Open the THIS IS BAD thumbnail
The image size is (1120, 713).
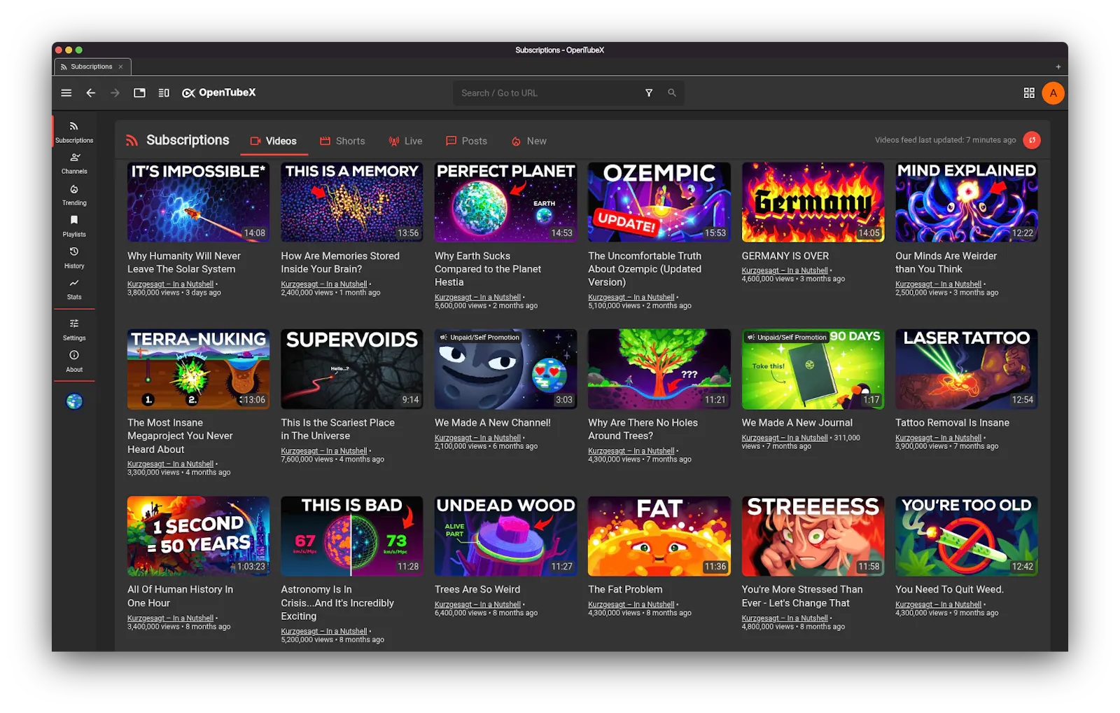352,537
